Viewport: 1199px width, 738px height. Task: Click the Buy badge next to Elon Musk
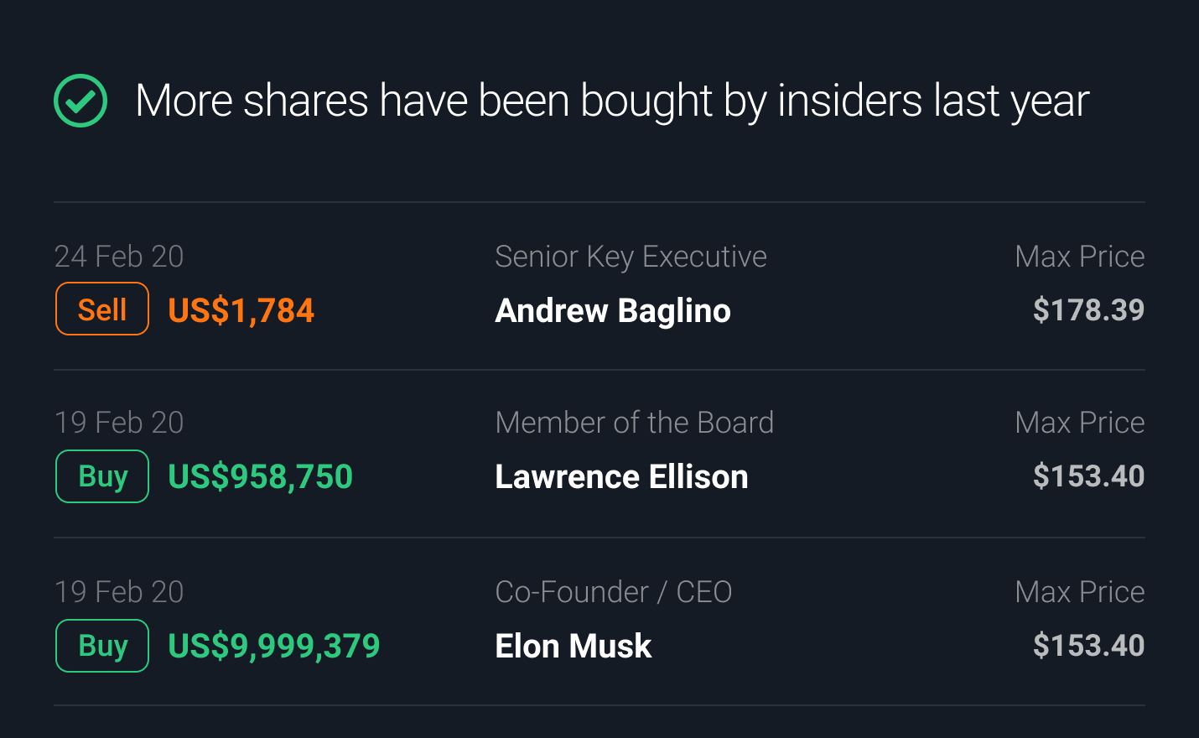click(101, 646)
